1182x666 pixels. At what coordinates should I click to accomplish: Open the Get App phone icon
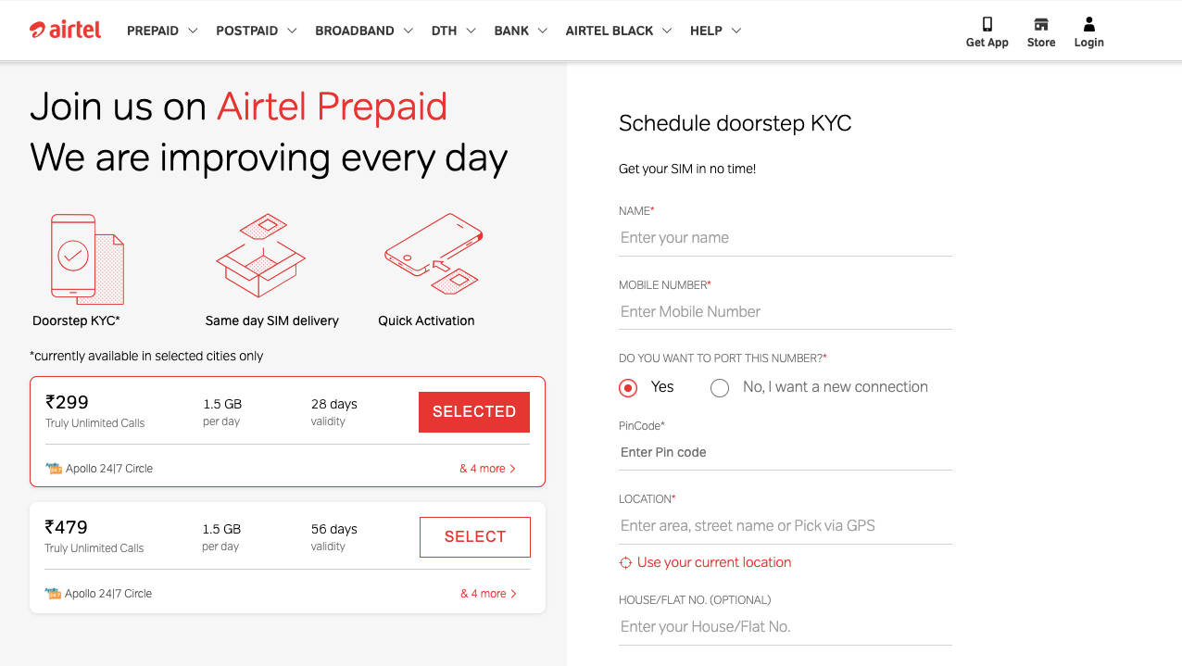[987, 25]
